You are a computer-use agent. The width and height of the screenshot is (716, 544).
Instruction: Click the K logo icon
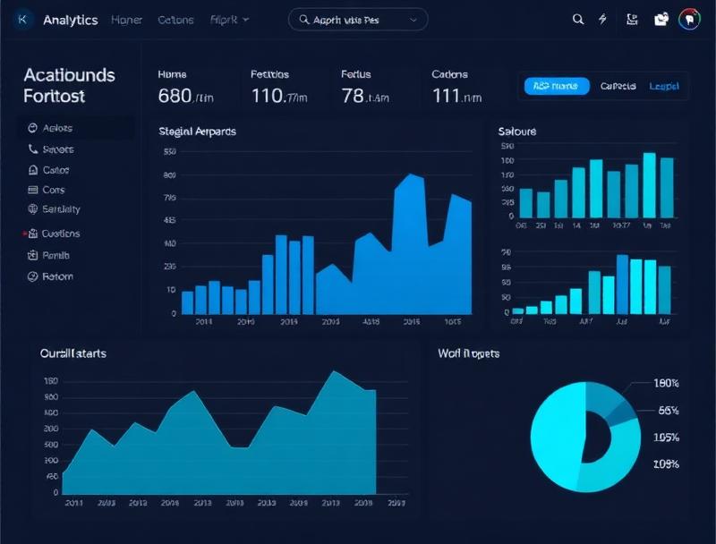(x=22, y=20)
